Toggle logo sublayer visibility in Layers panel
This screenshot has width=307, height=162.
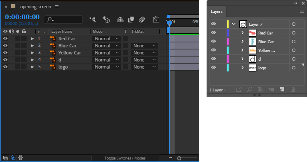click(x=213, y=67)
